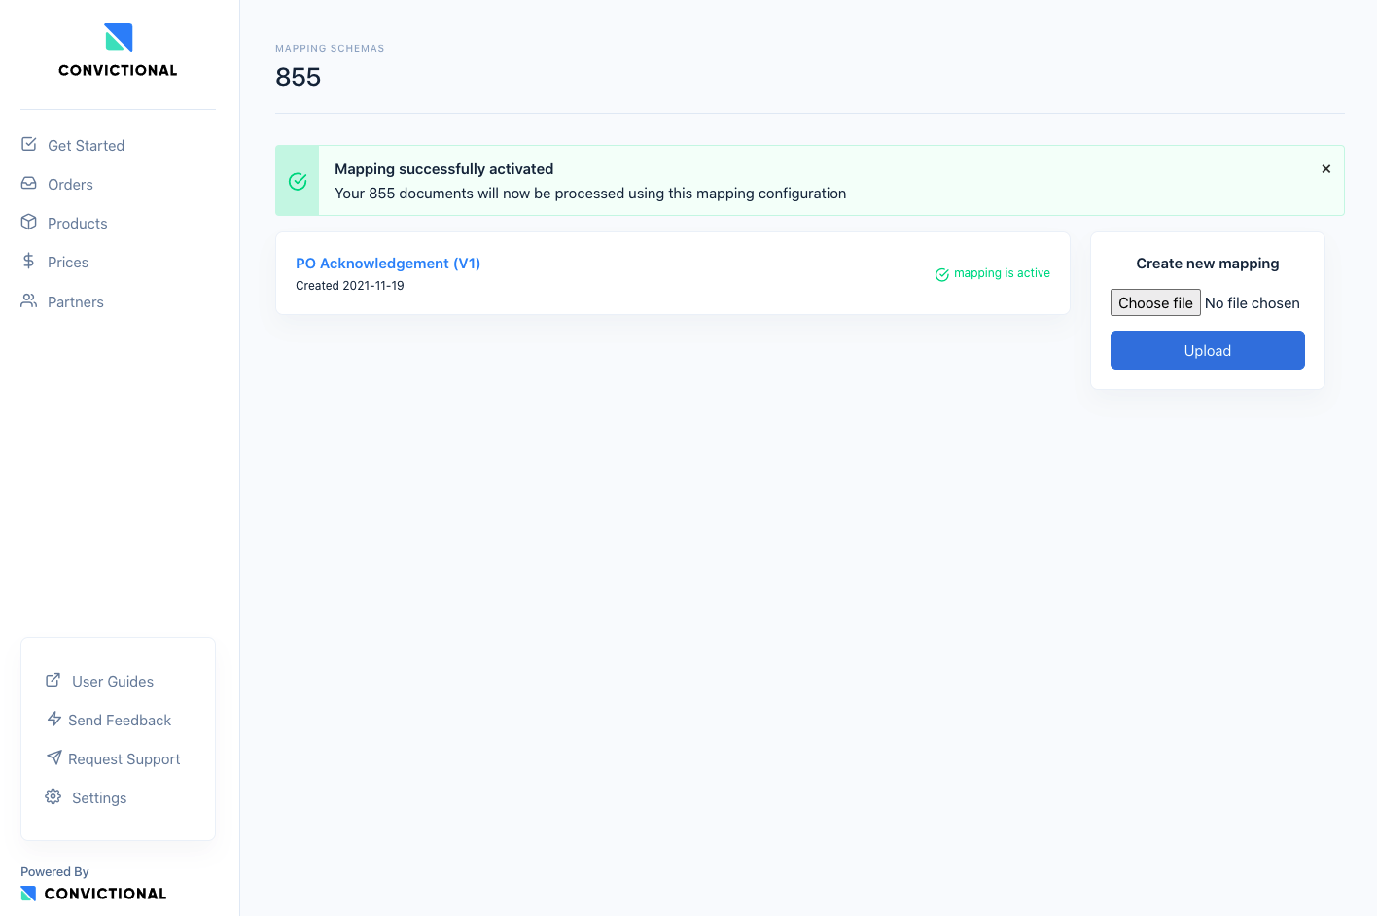The height and width of the screenshot is (916, 1377).
Task: Click the User Guides external link icon
Action: click(53, 680)
